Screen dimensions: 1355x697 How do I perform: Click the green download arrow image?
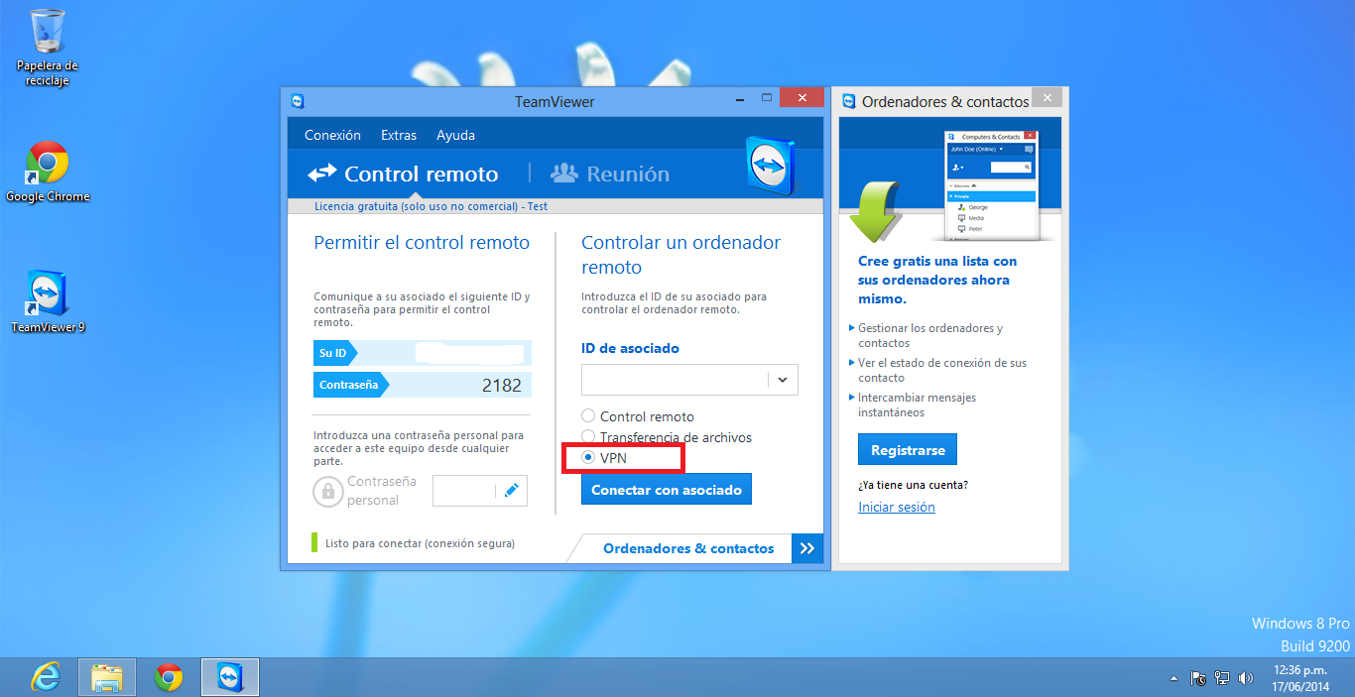pyautogui.click(x=874, y=211)
